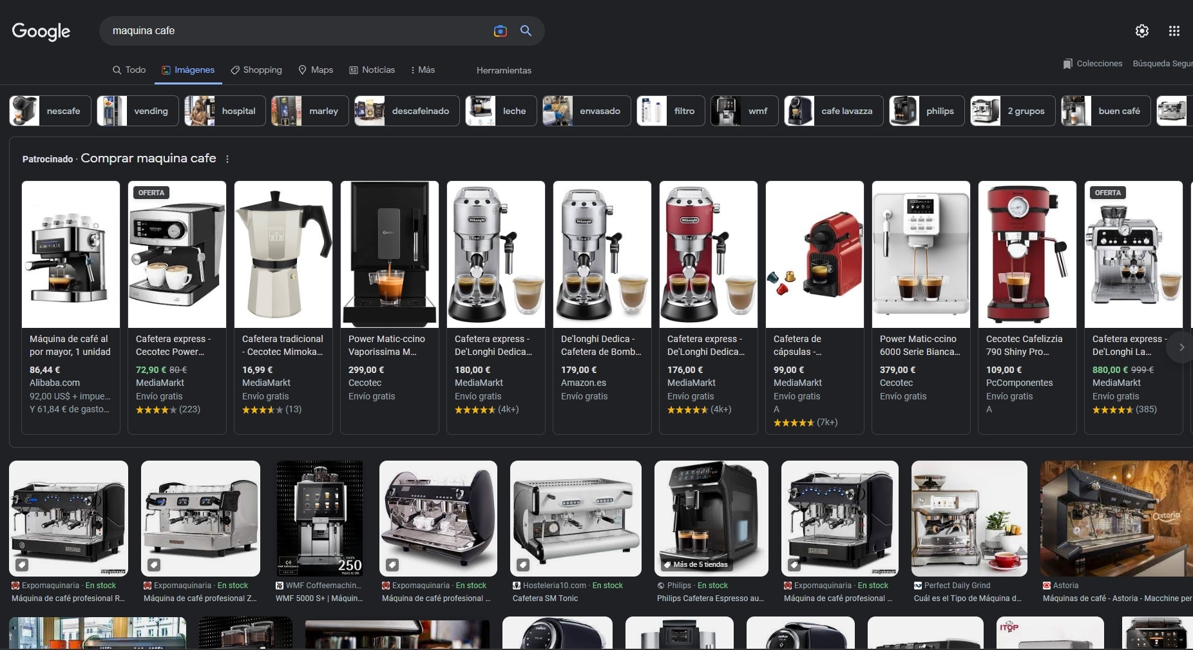
Task: Open the 176,00 € red De'Longhi Dedica listing
Action: (x=709, y=308)
